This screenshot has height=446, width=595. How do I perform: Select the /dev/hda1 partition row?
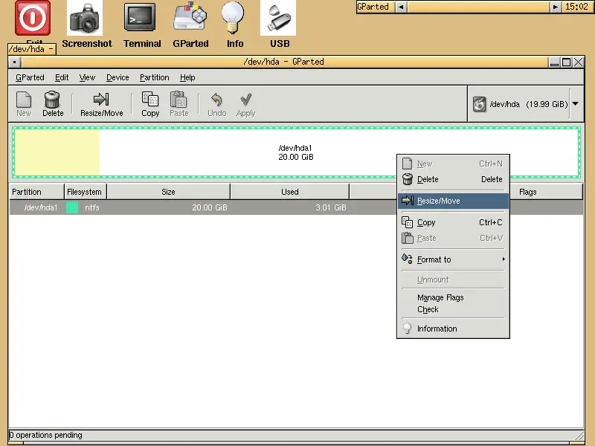pos(296,207)
